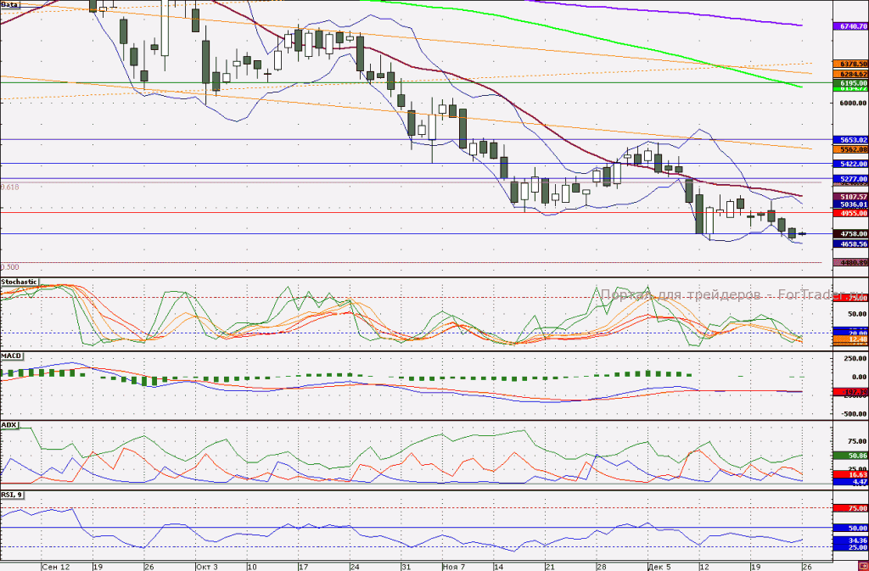Click the Сен 12 date label
869x571 pixels.
click(x=56, y=567)
